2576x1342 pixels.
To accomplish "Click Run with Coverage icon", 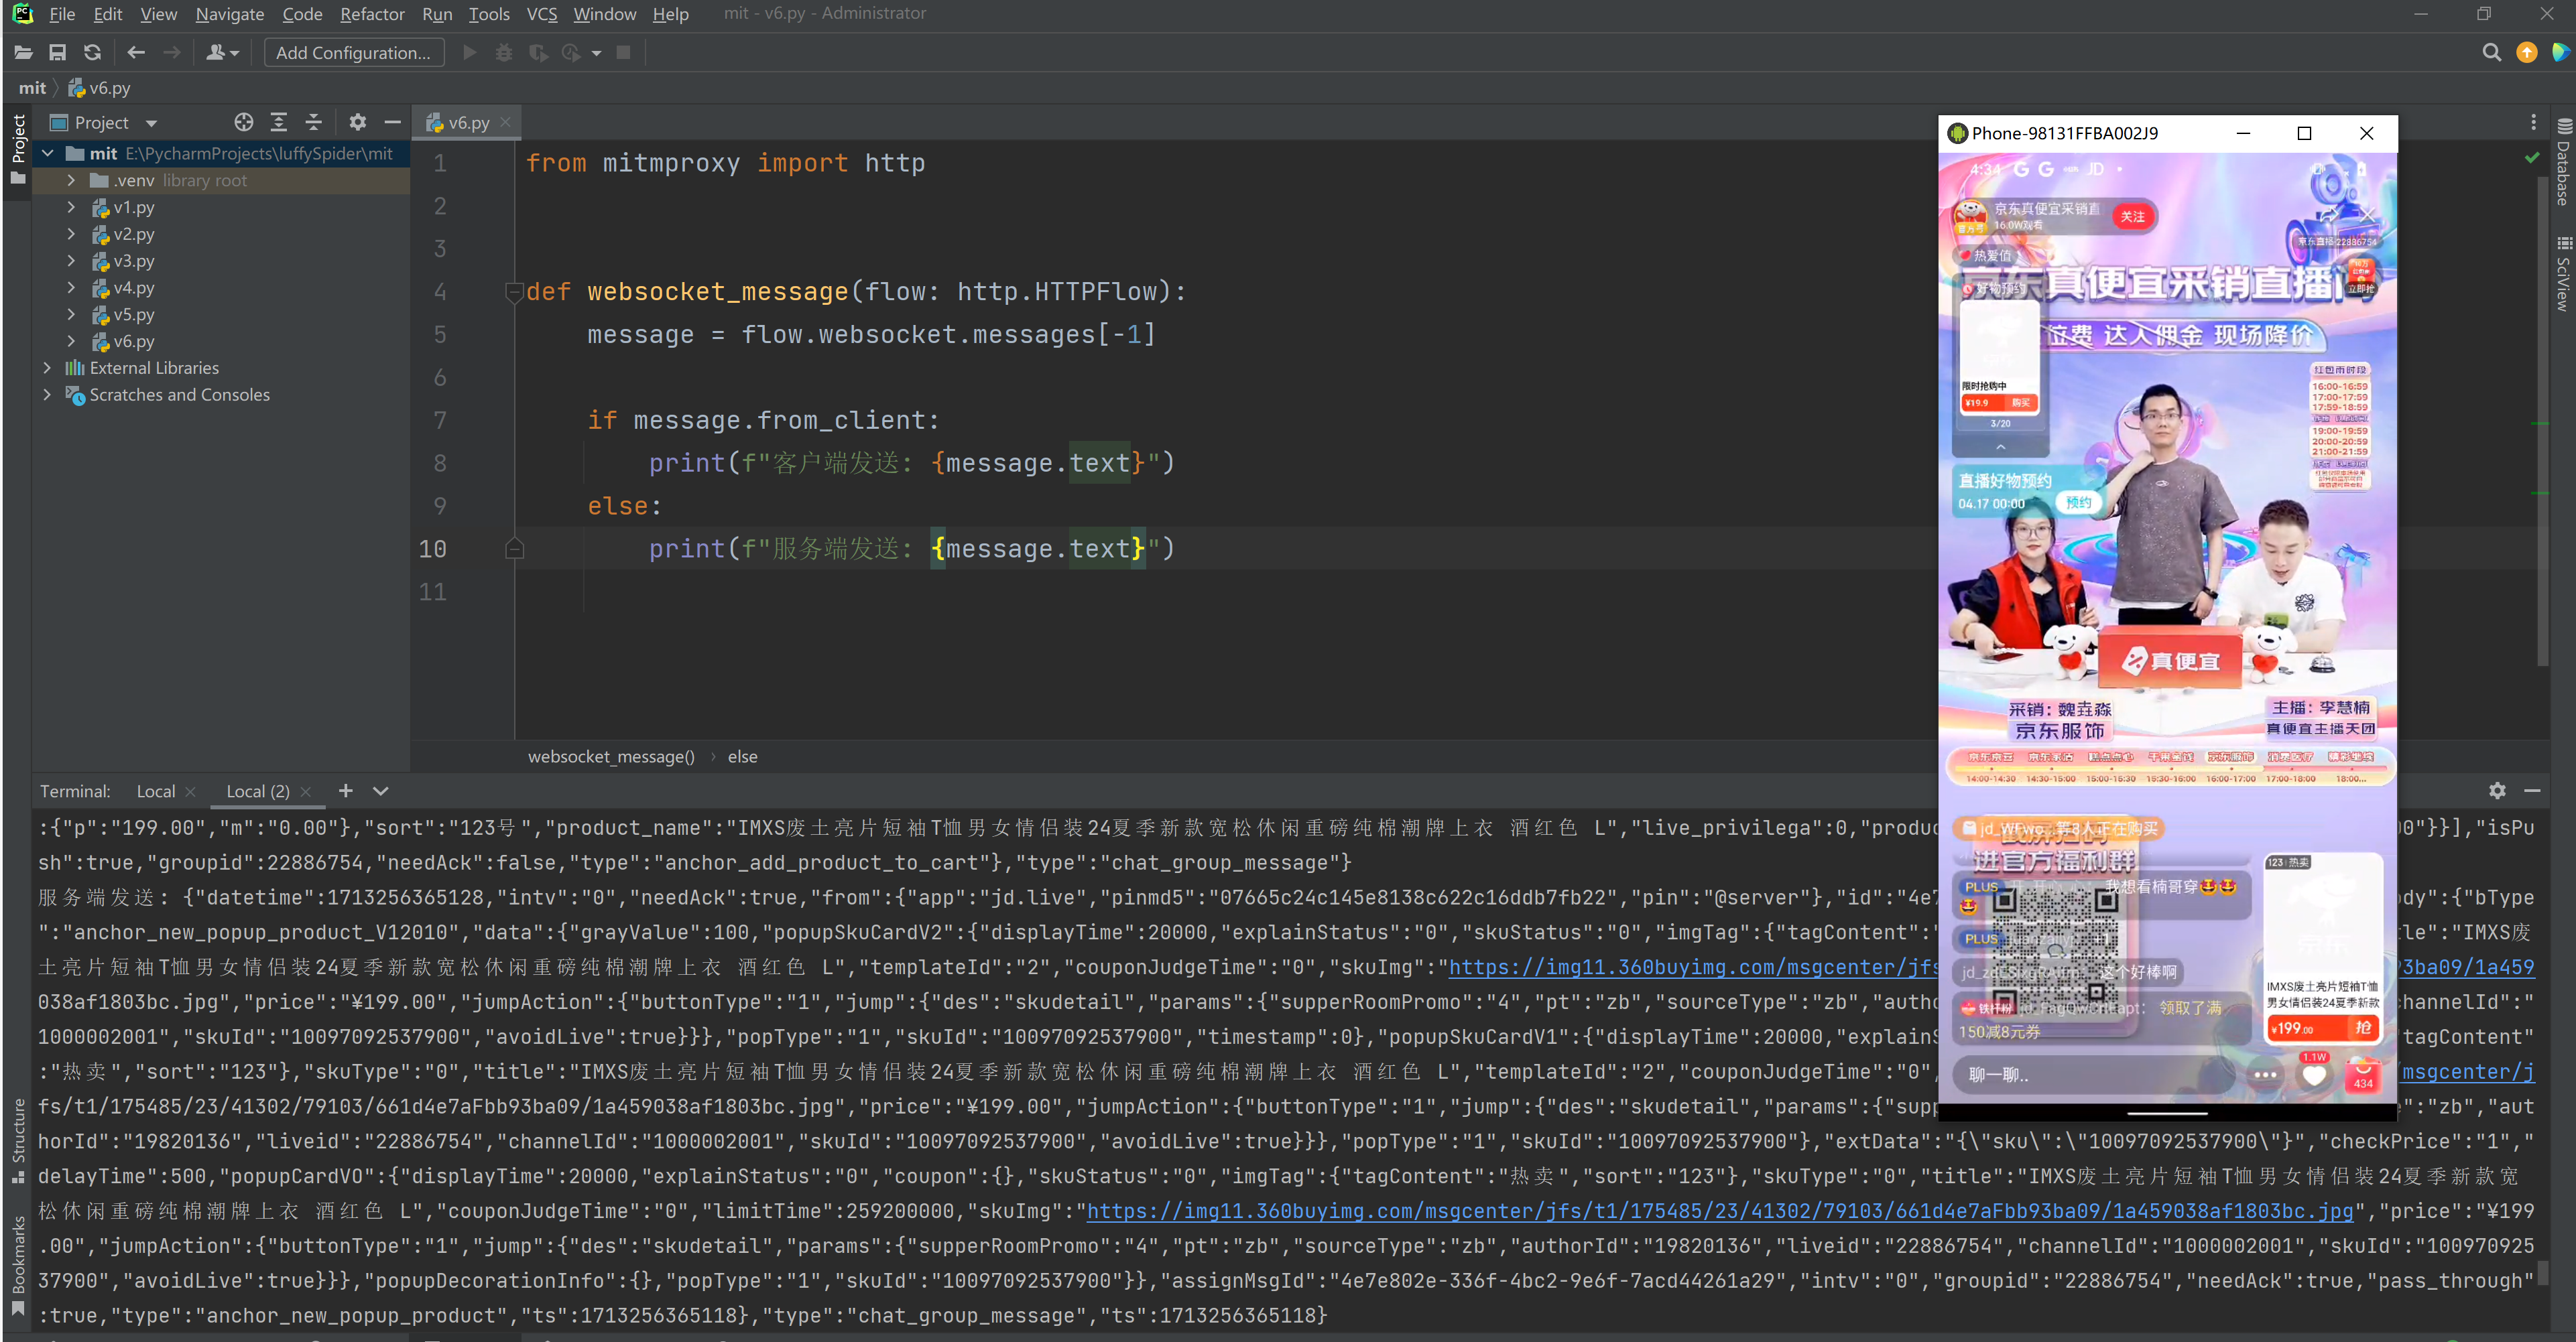I will pyautogui.click(x=538, y=53).
